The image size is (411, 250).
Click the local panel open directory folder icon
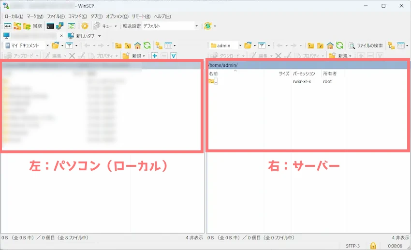pos(55,45)
